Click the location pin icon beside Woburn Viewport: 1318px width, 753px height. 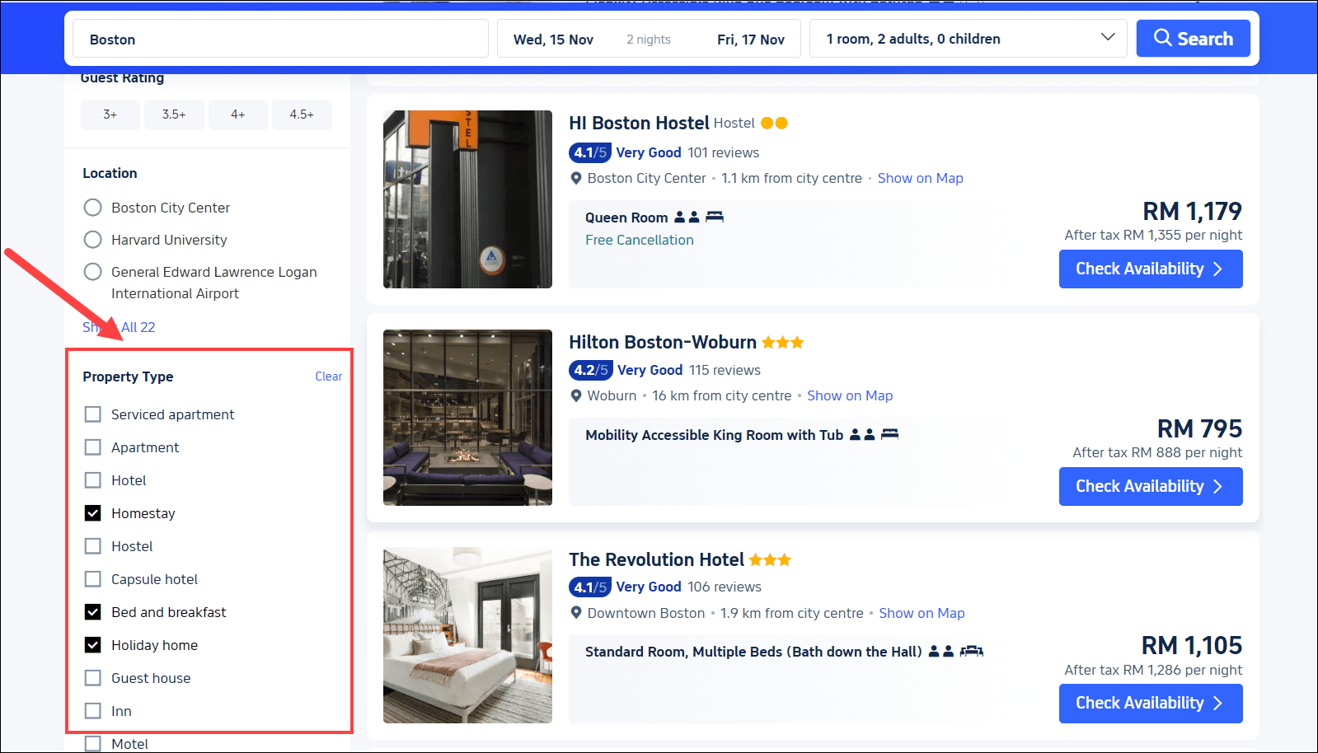[x=576, y=395]
